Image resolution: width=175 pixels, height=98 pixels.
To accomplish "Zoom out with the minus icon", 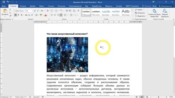I will [x=151, y=97].
